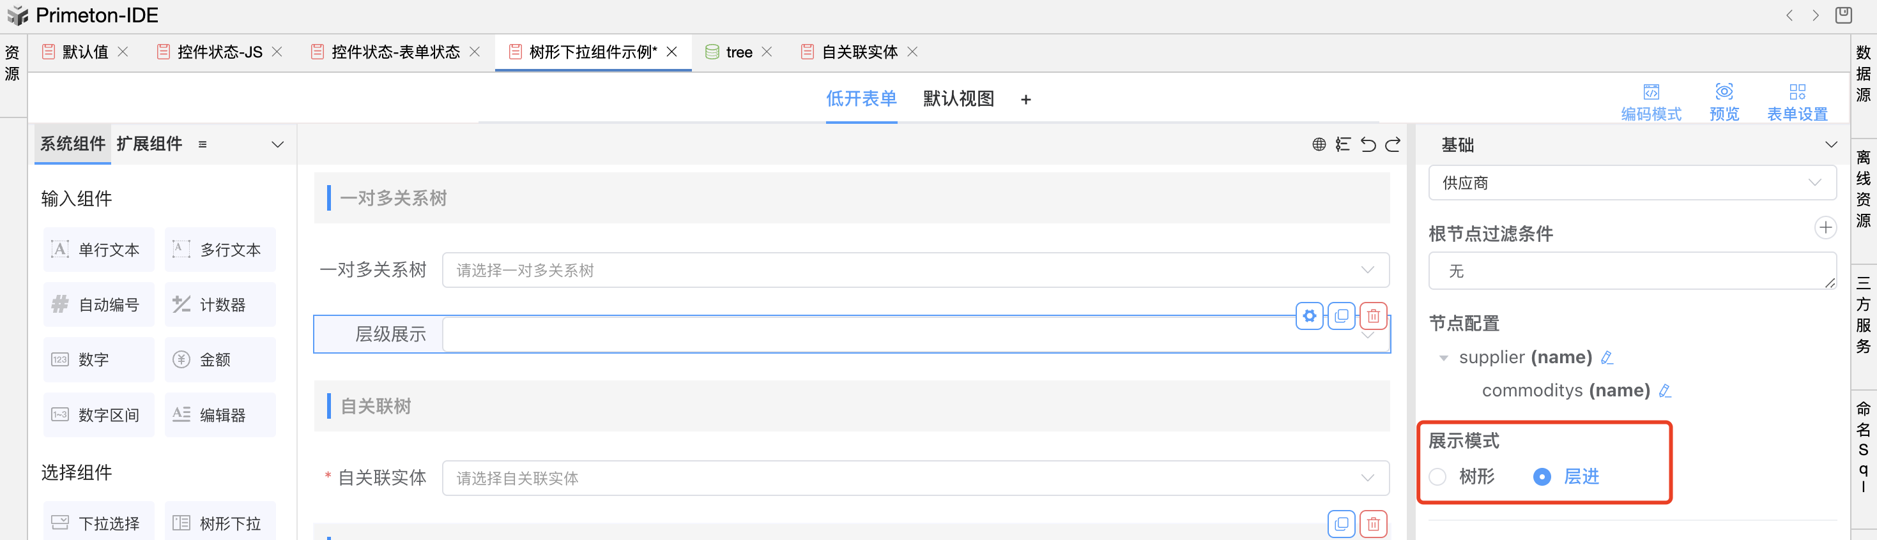This screenshot has width=1877, height=540.
Task: Add a root node filter condition
Action: (1825, 228)
